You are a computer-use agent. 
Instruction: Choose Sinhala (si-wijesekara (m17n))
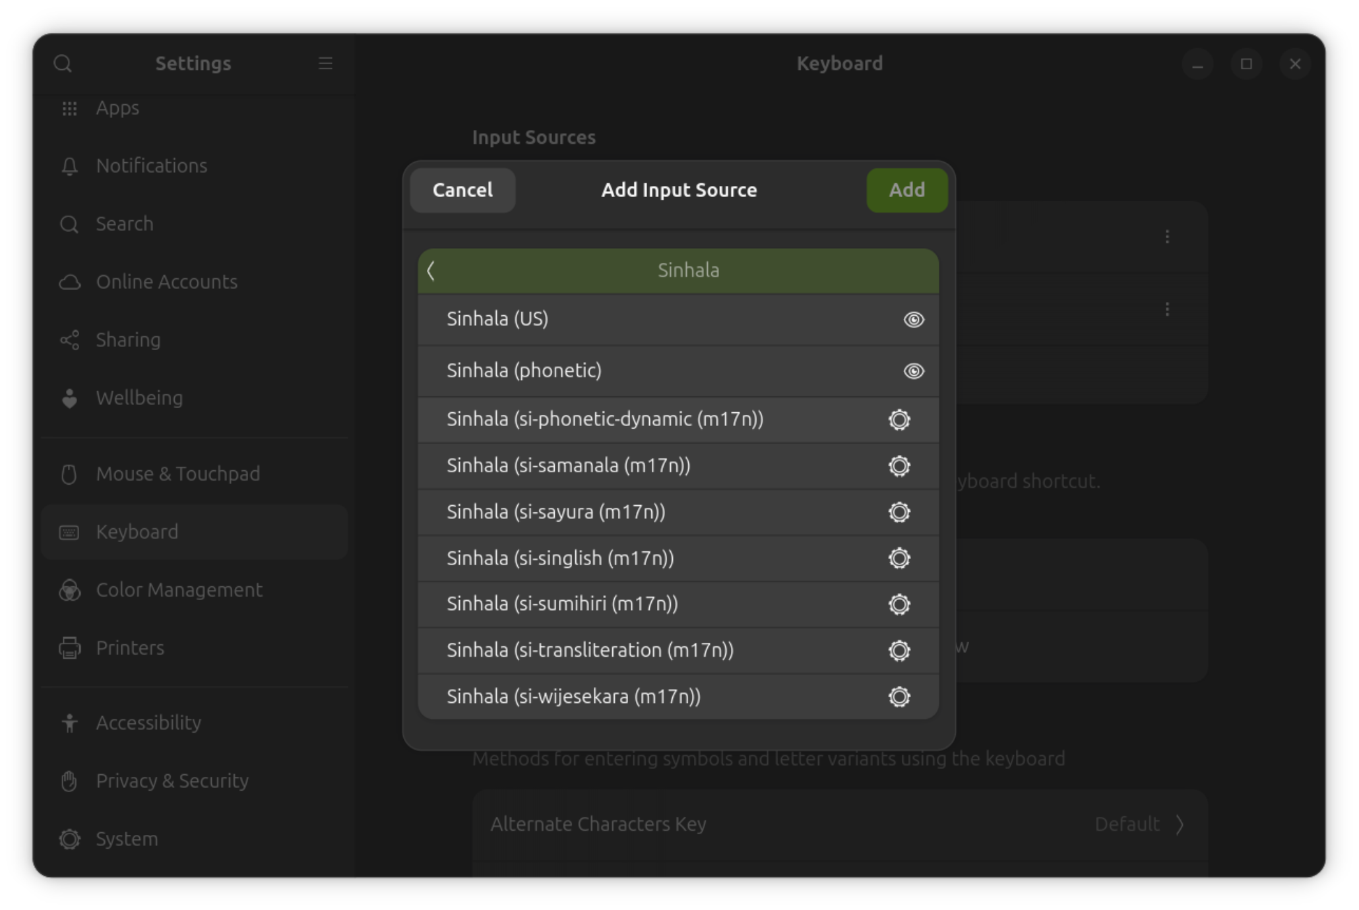tap(678, 696)
